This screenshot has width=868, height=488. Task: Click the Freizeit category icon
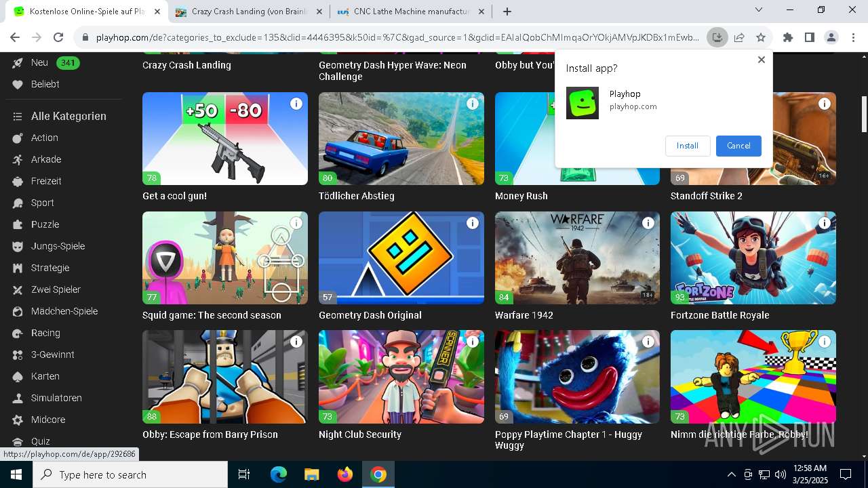[x=18, y=181]
